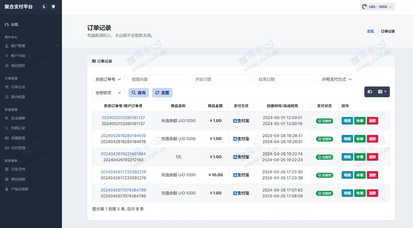Open theme settings via the brush icon
413x228 pixels.
(x=53, y=7)
